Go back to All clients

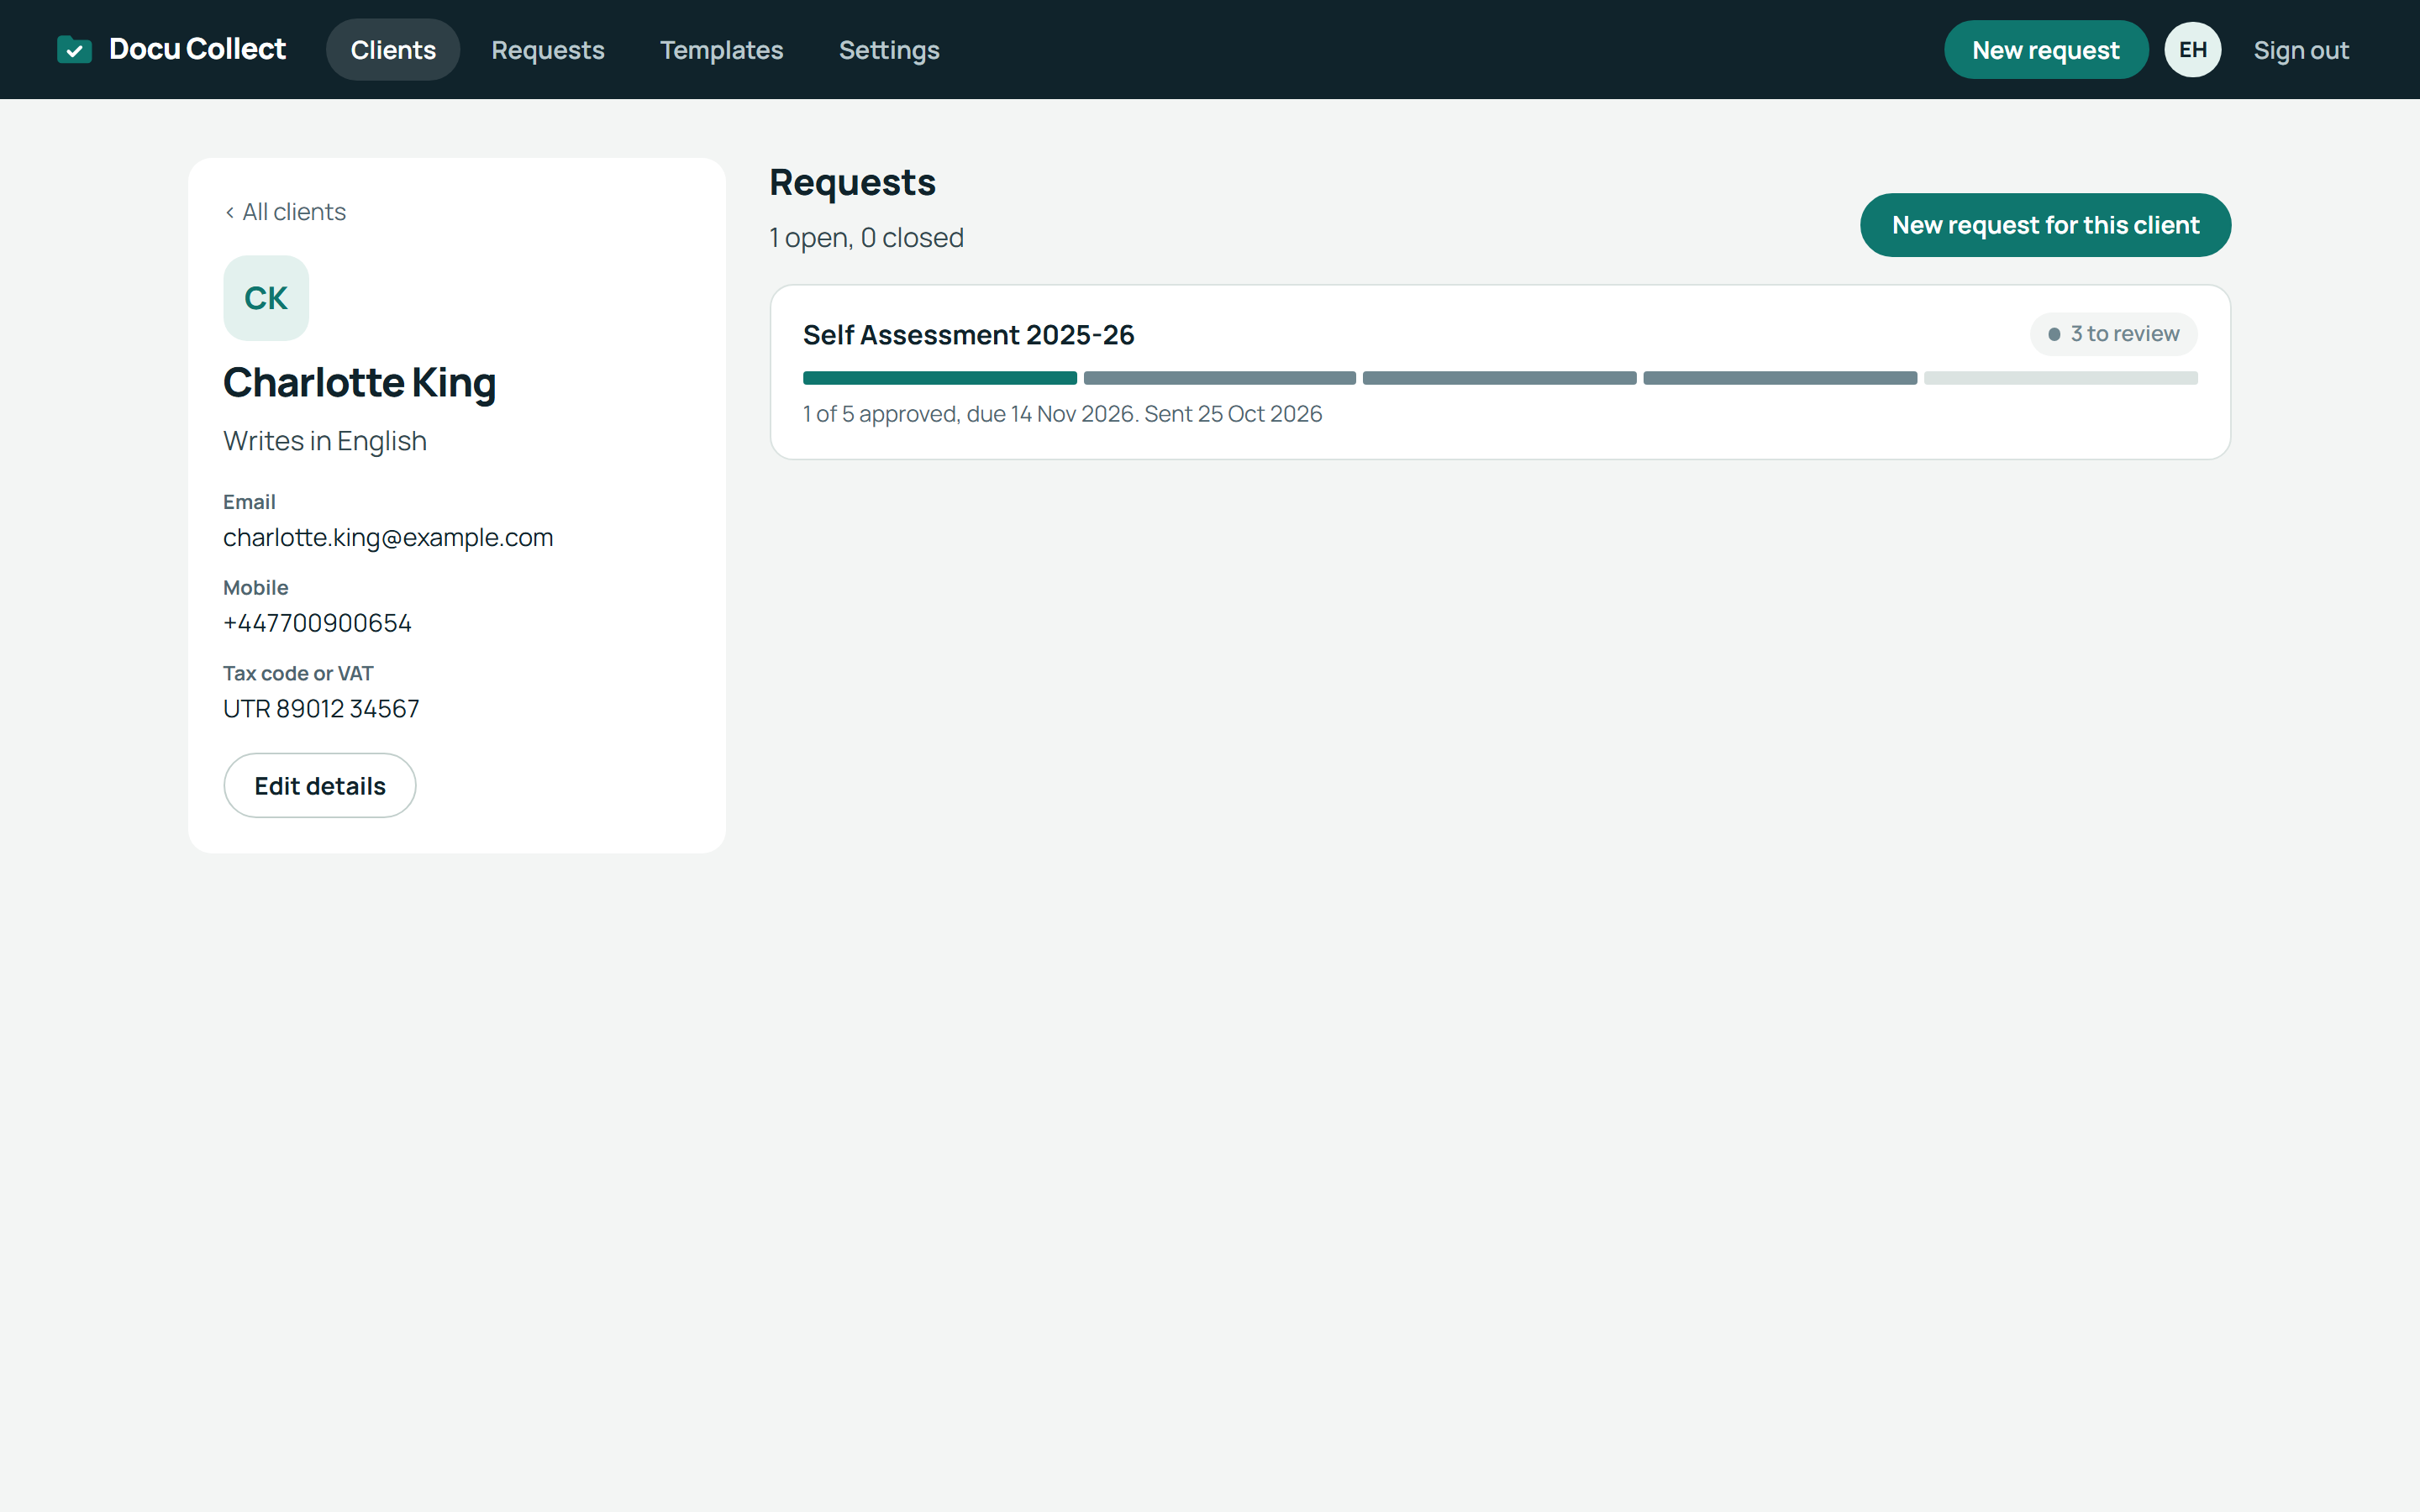(x=285, y=212)
